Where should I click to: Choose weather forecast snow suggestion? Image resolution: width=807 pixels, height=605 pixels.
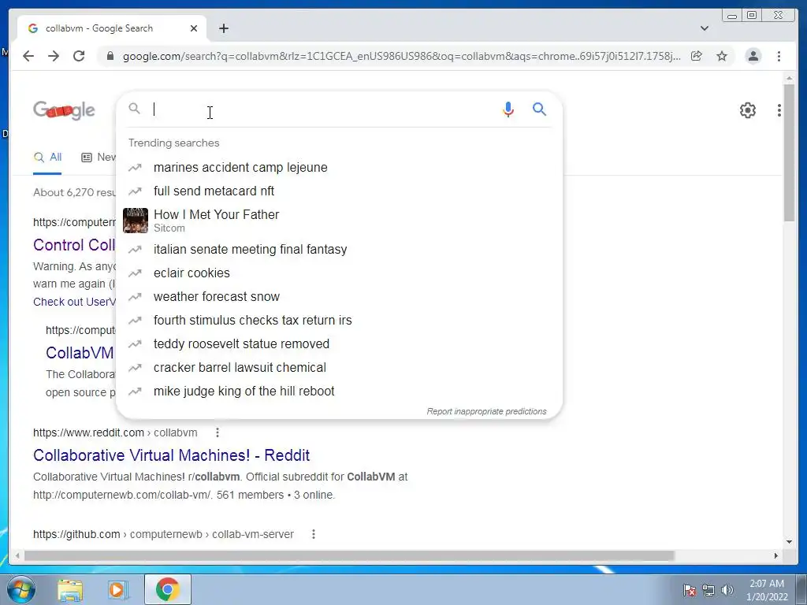(339, 297)
